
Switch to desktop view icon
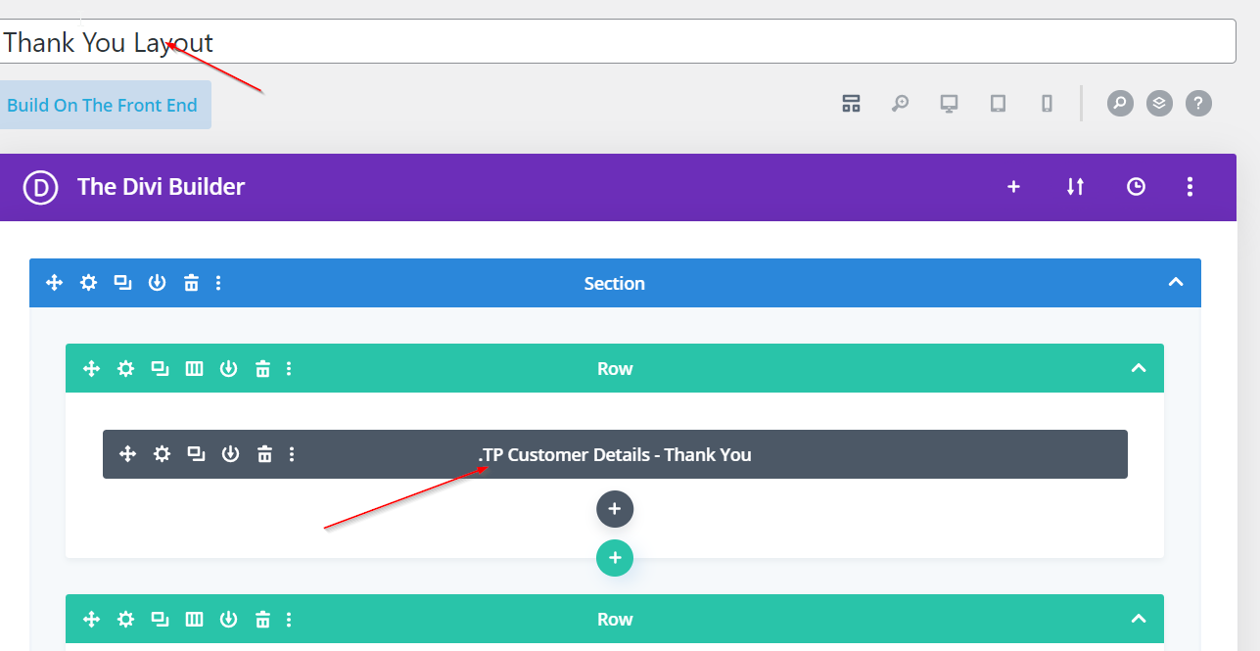pos(949,104)
